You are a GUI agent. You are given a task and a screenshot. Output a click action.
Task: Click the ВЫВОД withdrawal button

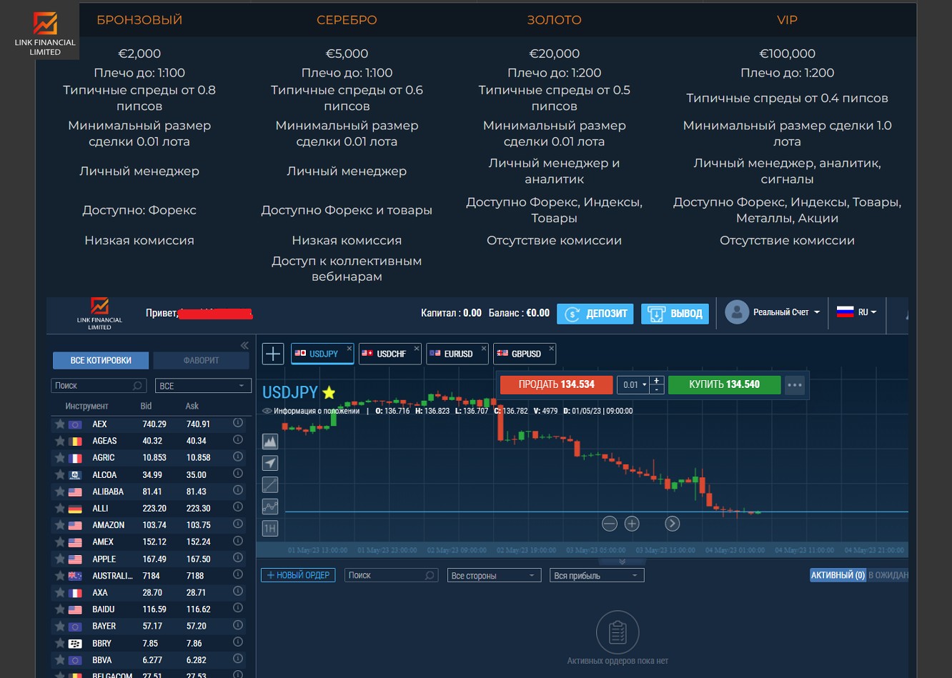click(675, 314)
